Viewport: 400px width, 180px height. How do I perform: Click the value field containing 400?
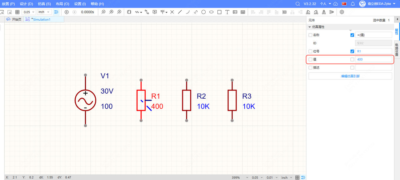coord(373,59)
